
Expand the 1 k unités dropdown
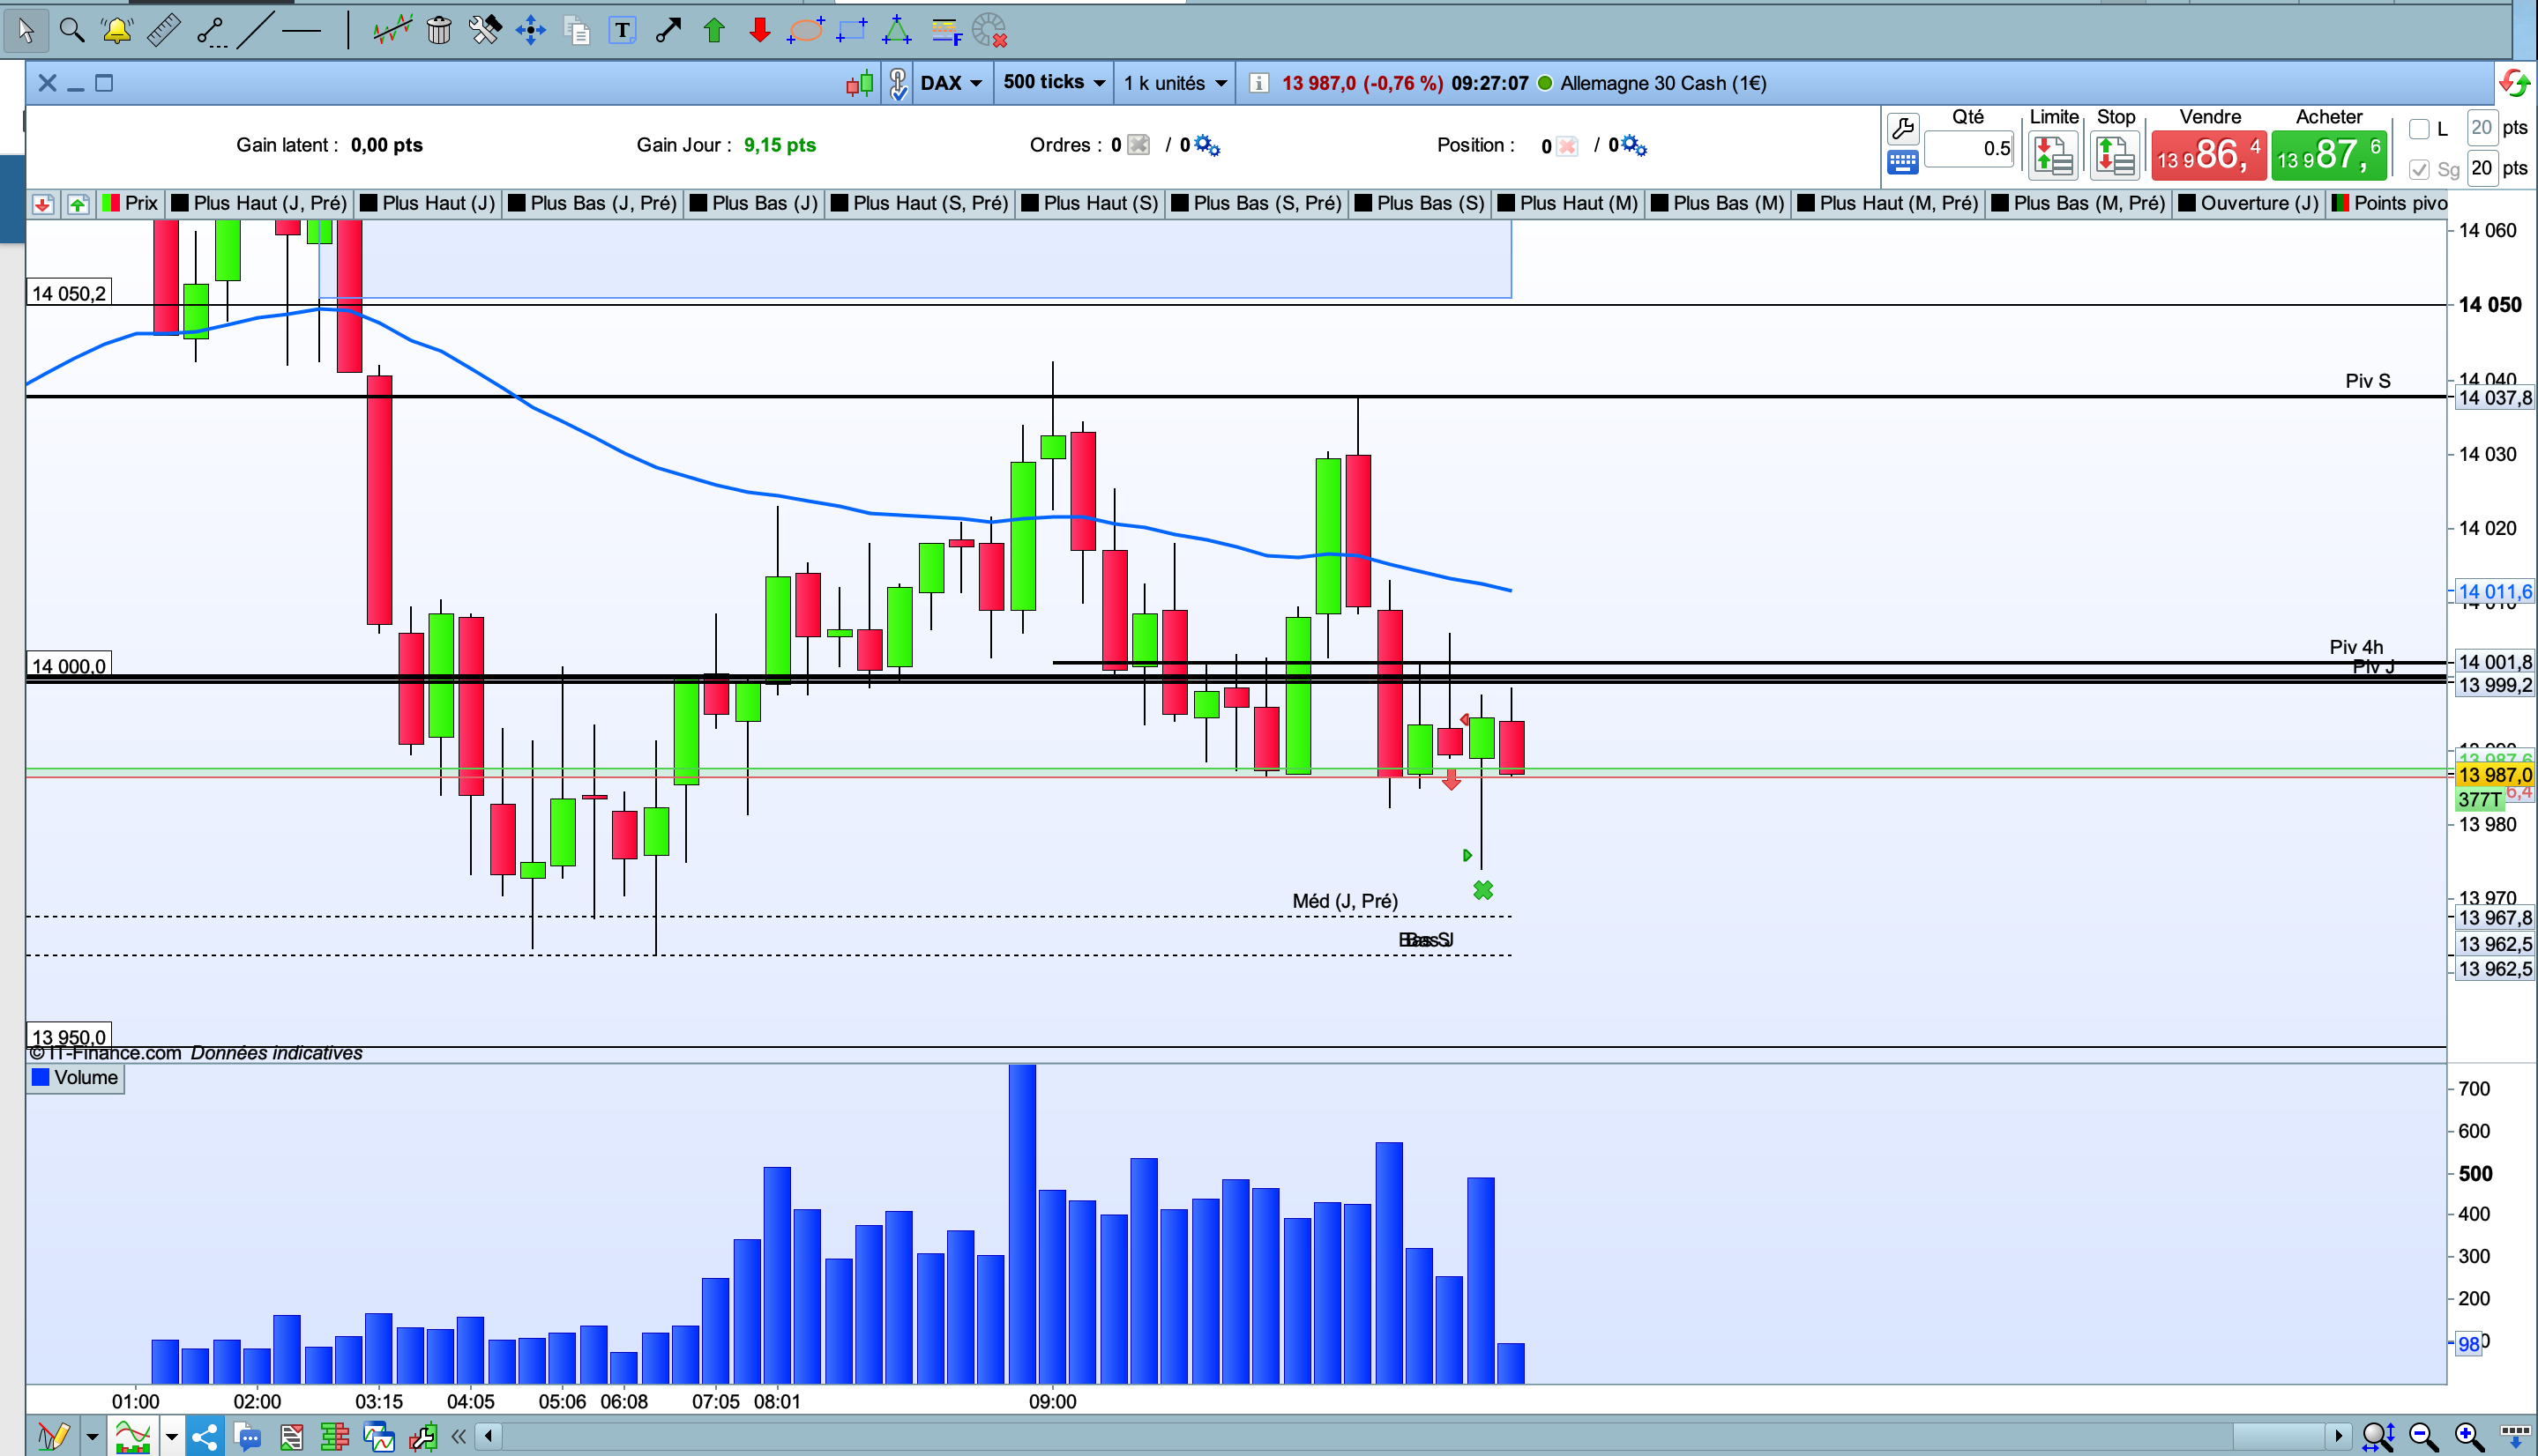click(1175, 83)
